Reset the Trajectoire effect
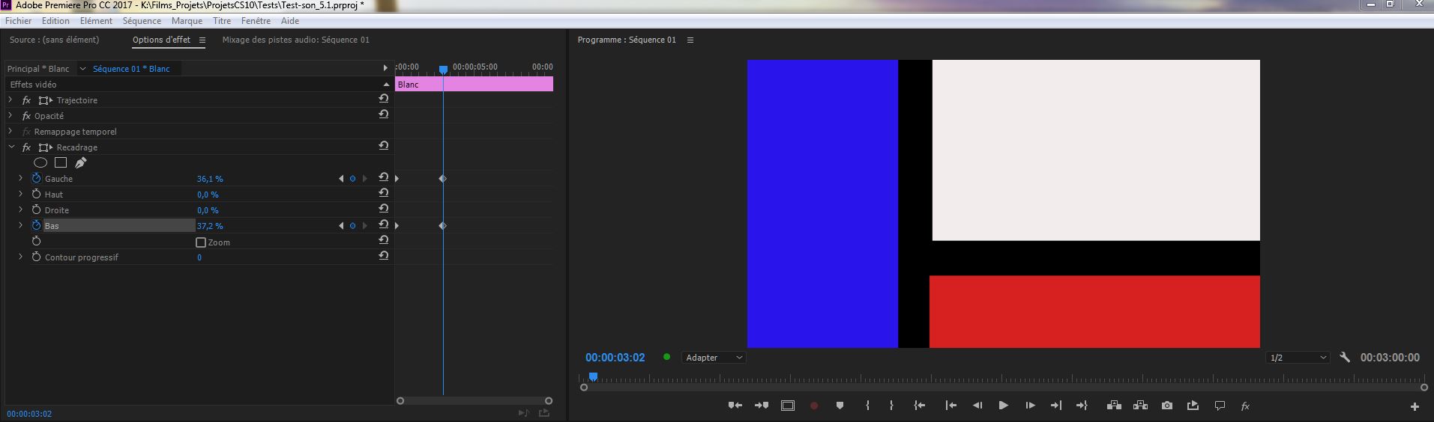This screenshot has width=1434, height=422. pyautogui.click(x=383, y=99)
